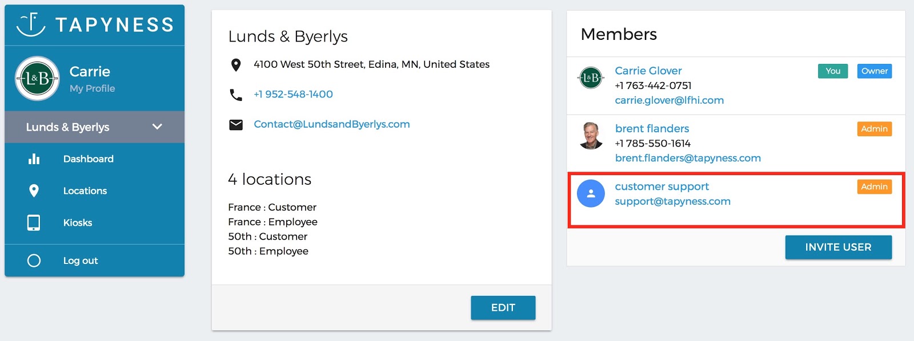914x341 pixels.
Task: Call the +1 952-548-1400 phone link
Action: [x=293, y=94]
